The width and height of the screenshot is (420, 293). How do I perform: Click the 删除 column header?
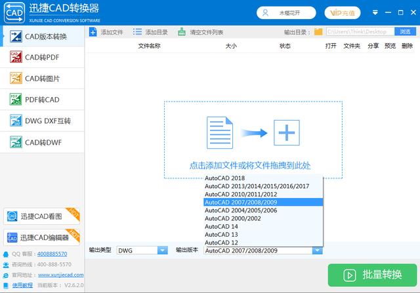click(407, 46)
